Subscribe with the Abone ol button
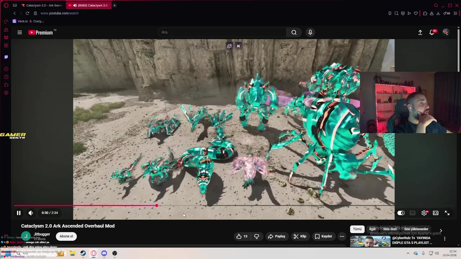This screenshot has width=461, height=259. (66, 236)
